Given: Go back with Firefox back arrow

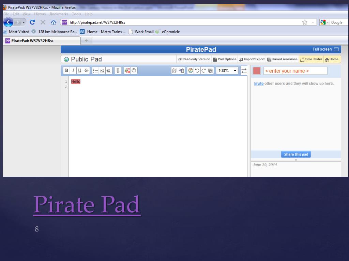Looking at the screenshot, I should pos(8,22).
